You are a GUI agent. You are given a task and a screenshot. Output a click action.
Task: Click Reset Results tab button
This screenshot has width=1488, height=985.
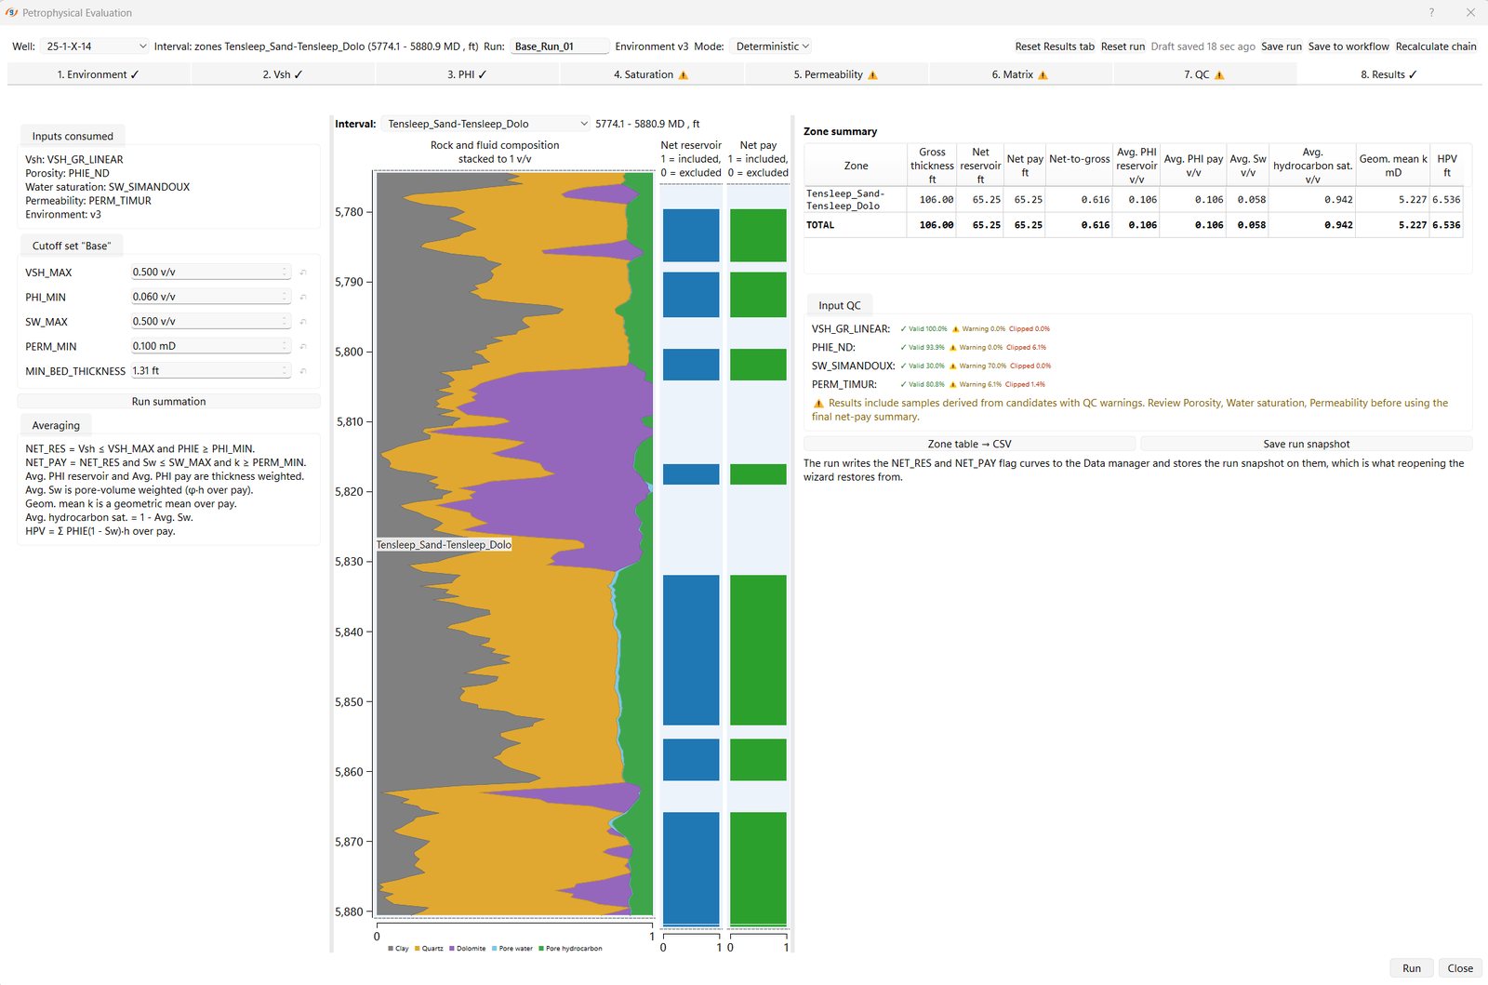1055,47
